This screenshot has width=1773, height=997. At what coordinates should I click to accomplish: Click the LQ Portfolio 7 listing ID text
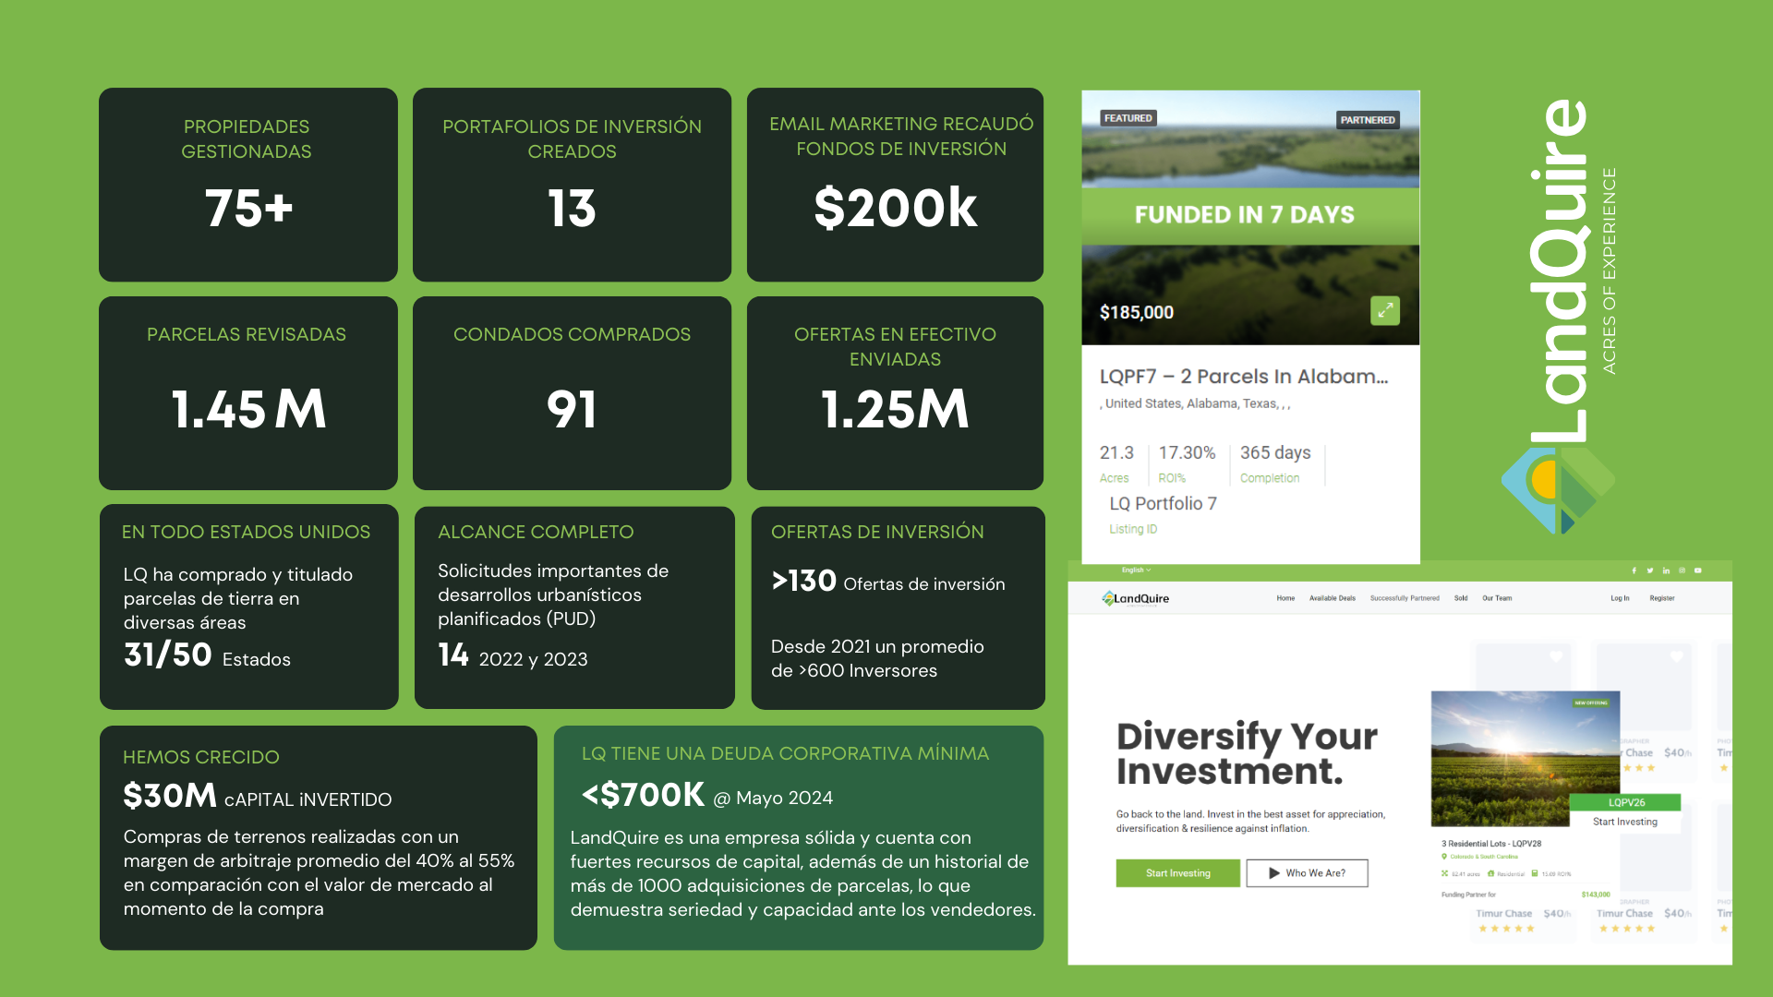[1163, 504]
